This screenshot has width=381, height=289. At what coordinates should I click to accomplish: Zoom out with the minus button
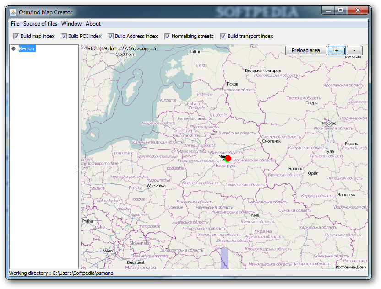354,50
